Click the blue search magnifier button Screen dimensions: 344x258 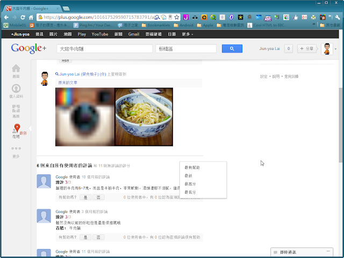232,49
